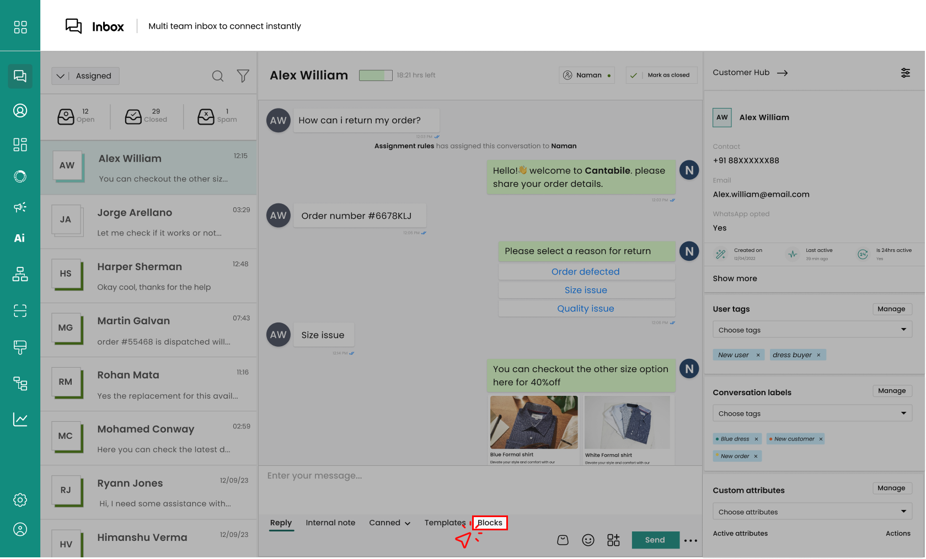Open analytics chart icon in sidebar
Image resolution: width=926 pixels, height=559 pixels.
pyautogui.click(x=20, y=420)
